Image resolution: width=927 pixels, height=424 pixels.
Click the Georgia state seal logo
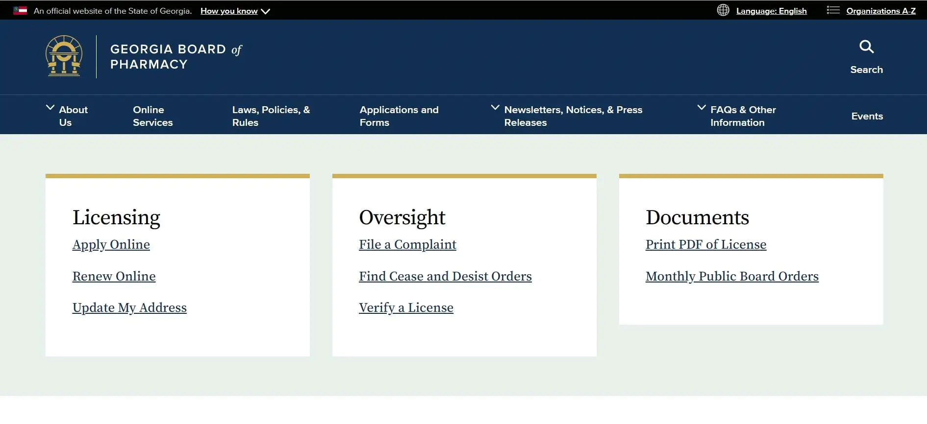click(64, 56)
